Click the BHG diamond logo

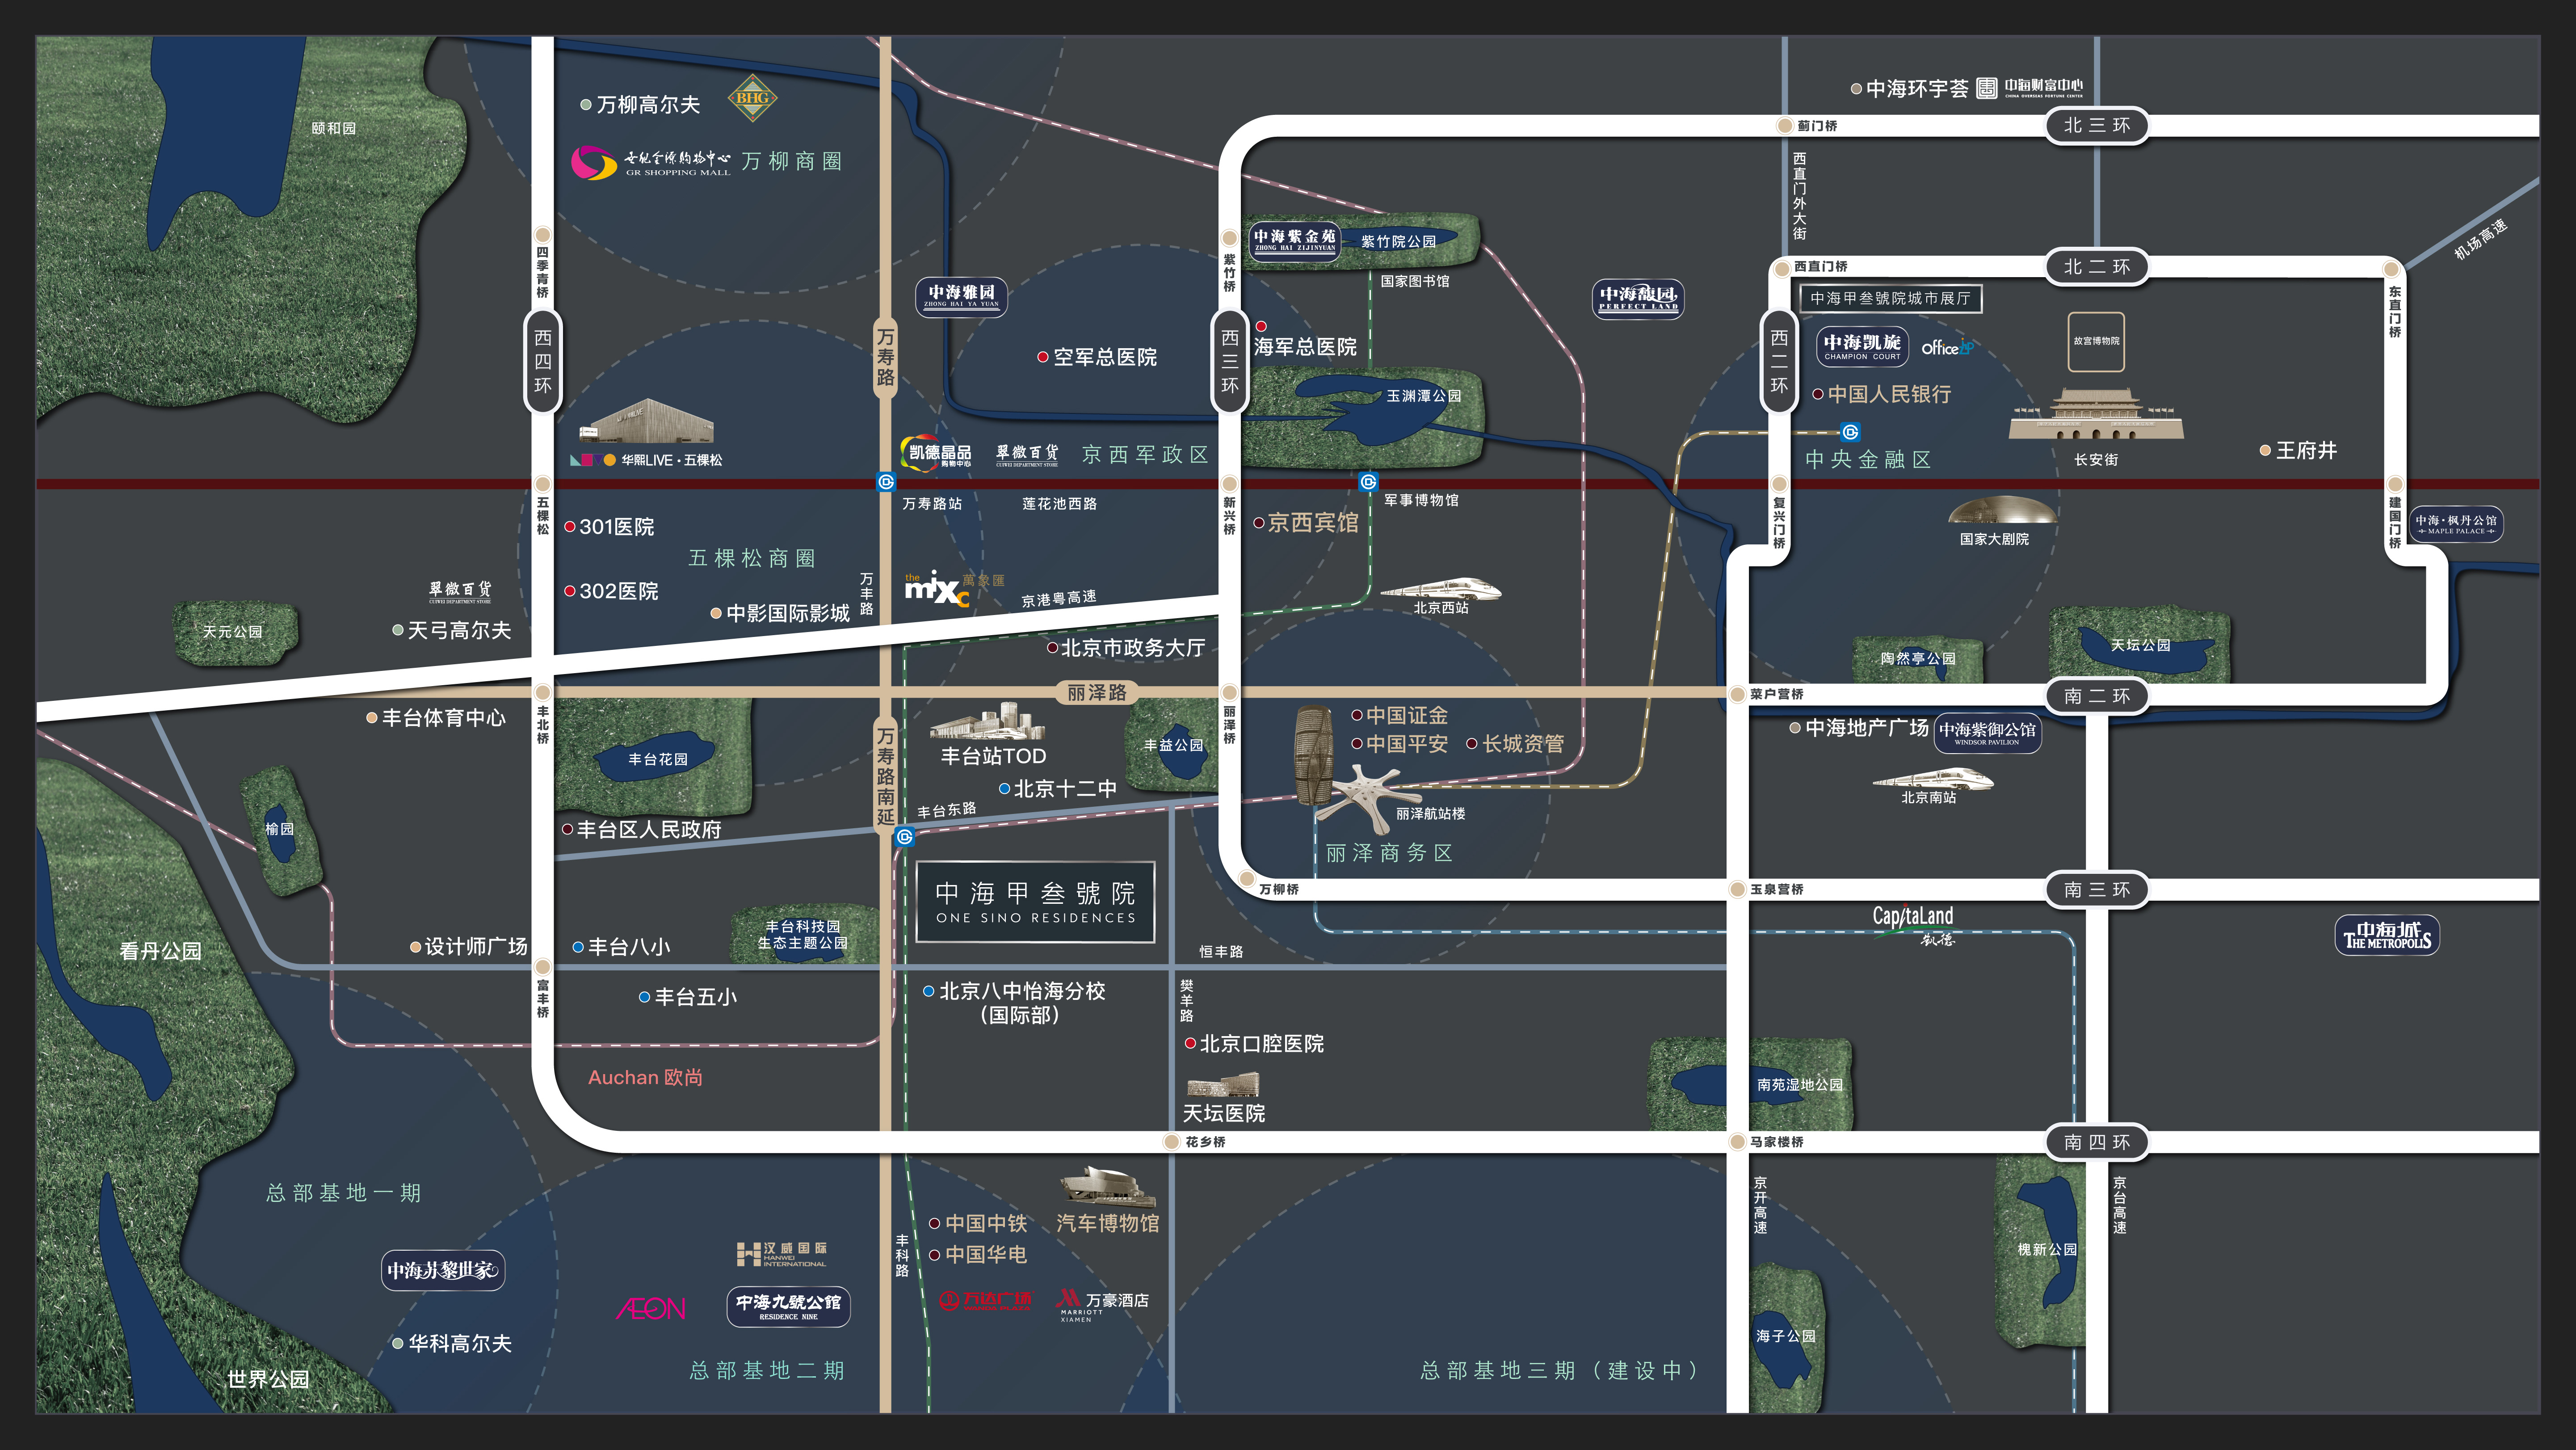[x=752, y=98]
